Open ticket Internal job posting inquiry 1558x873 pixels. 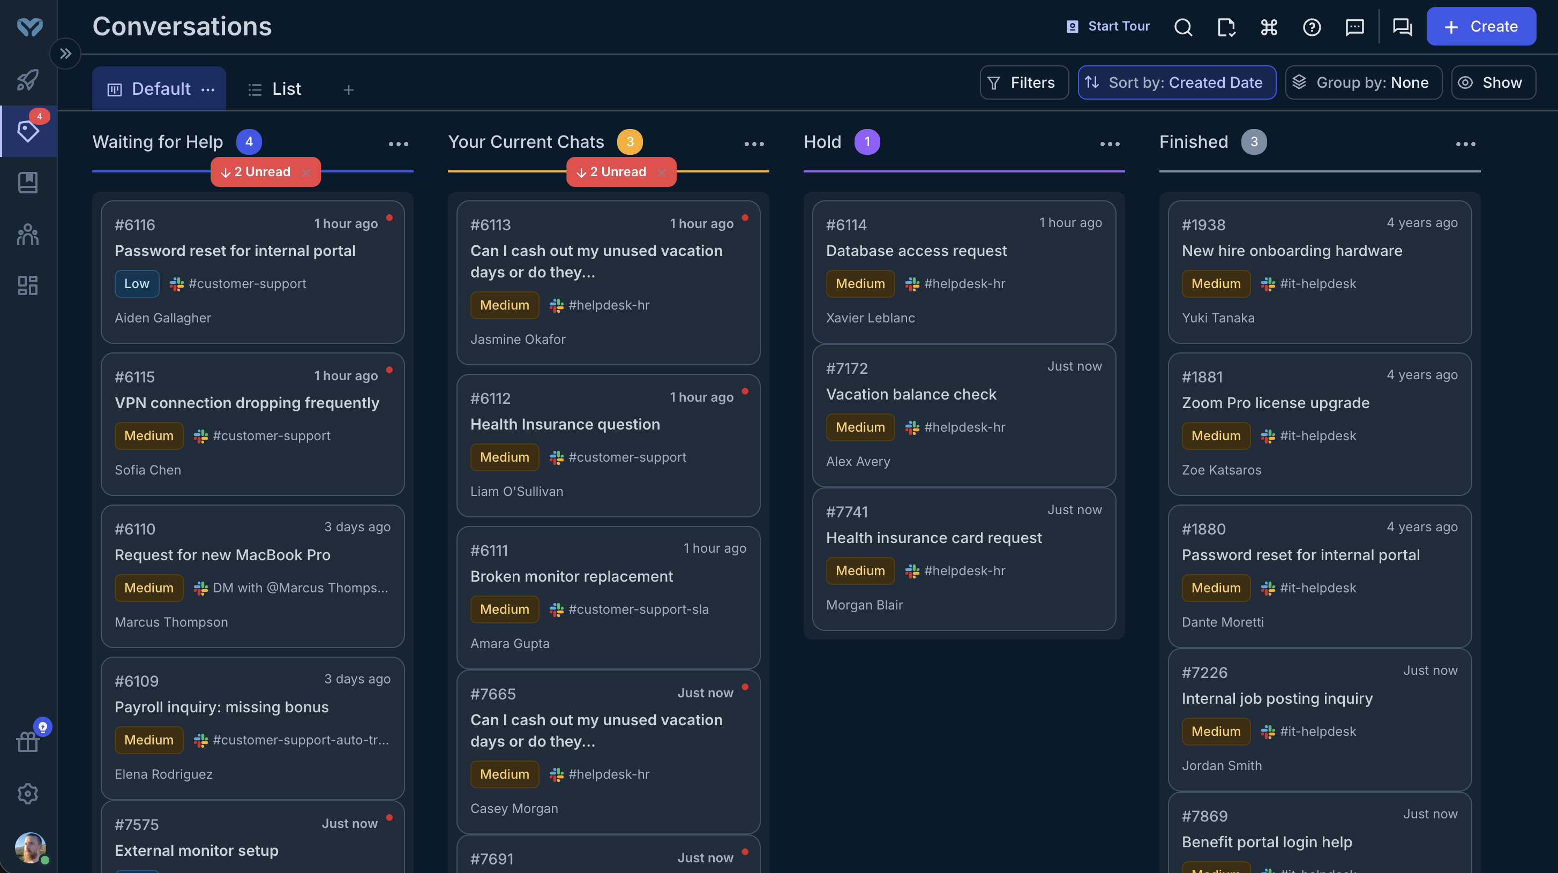click(1320, 719)
